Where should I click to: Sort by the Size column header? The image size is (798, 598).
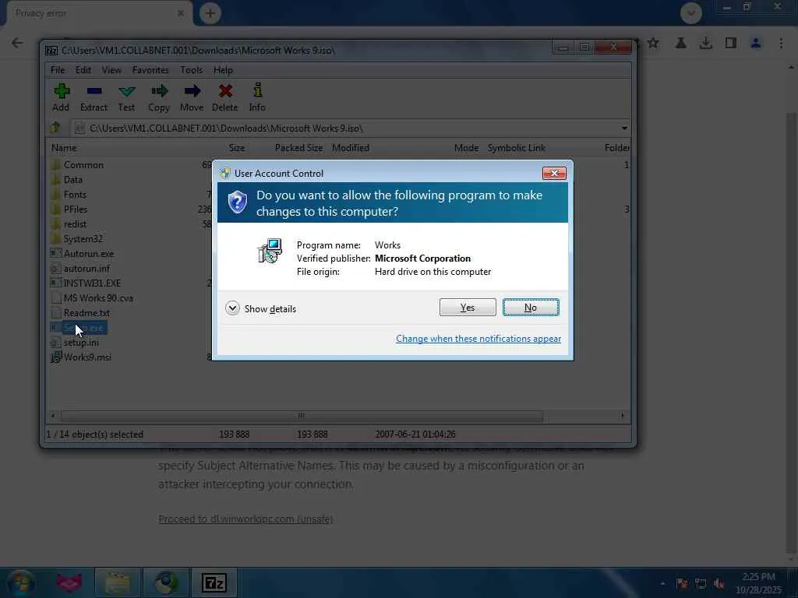(x=237, y=147)
